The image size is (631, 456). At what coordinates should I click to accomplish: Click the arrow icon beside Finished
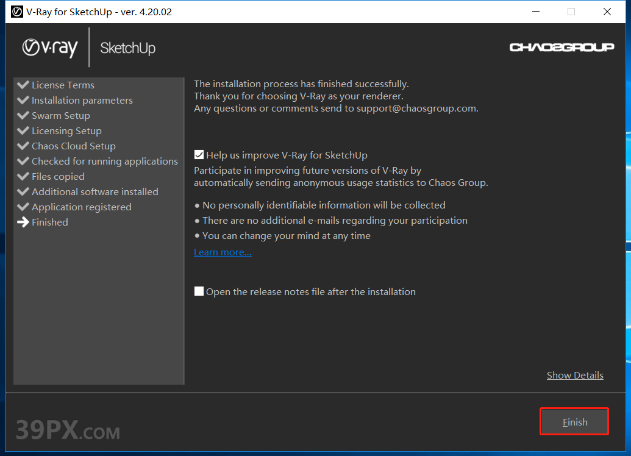pyautogui.click(x=23, y=222)
